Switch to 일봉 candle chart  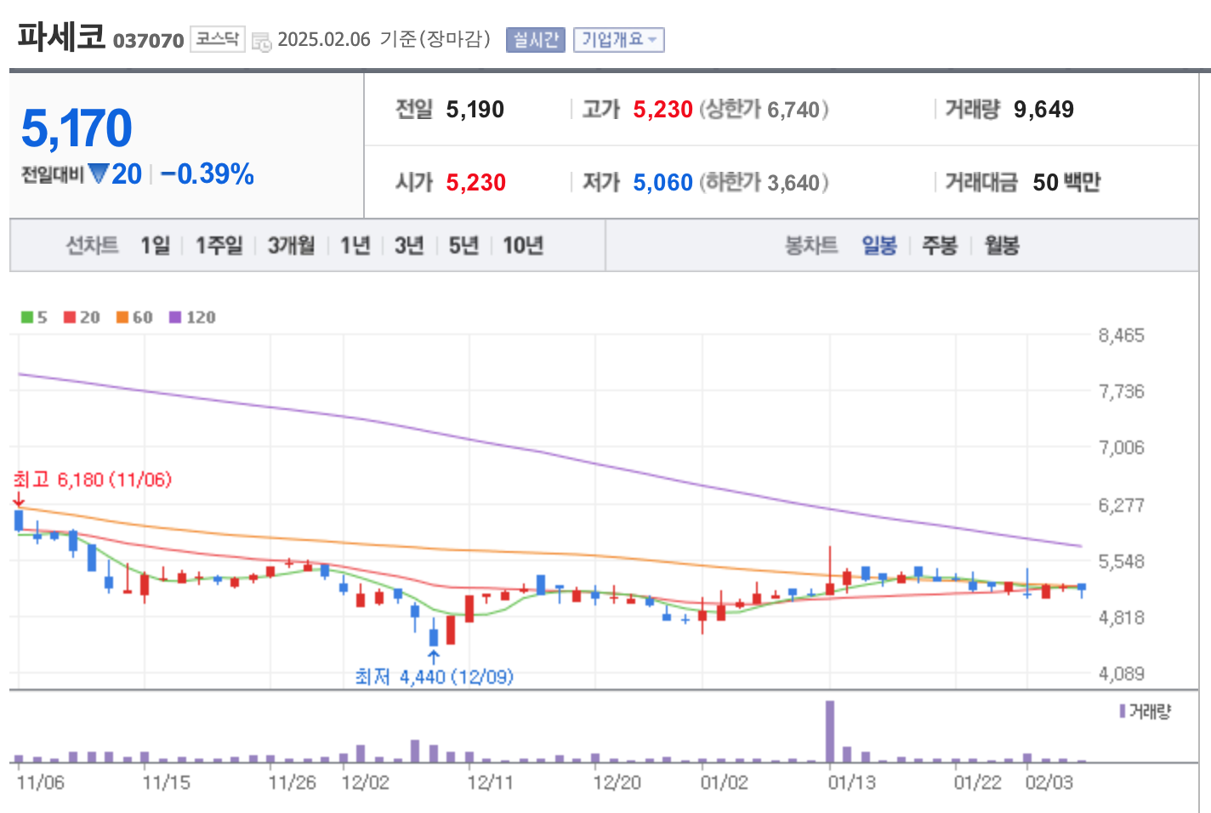879,246
